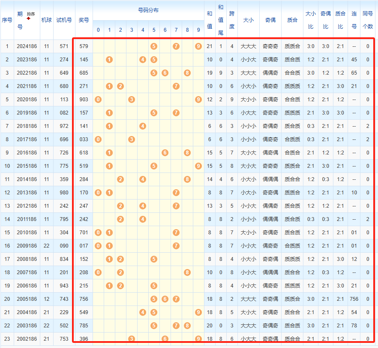Select the 跨度 column header
Screen dimensions: 378x348
(232, 20)
